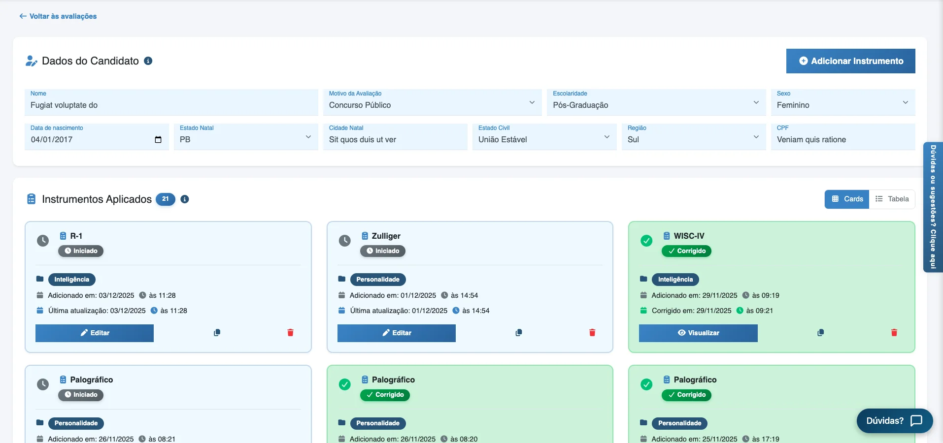Duplicate the Zulliger instrument card

(x=519, y=333)
